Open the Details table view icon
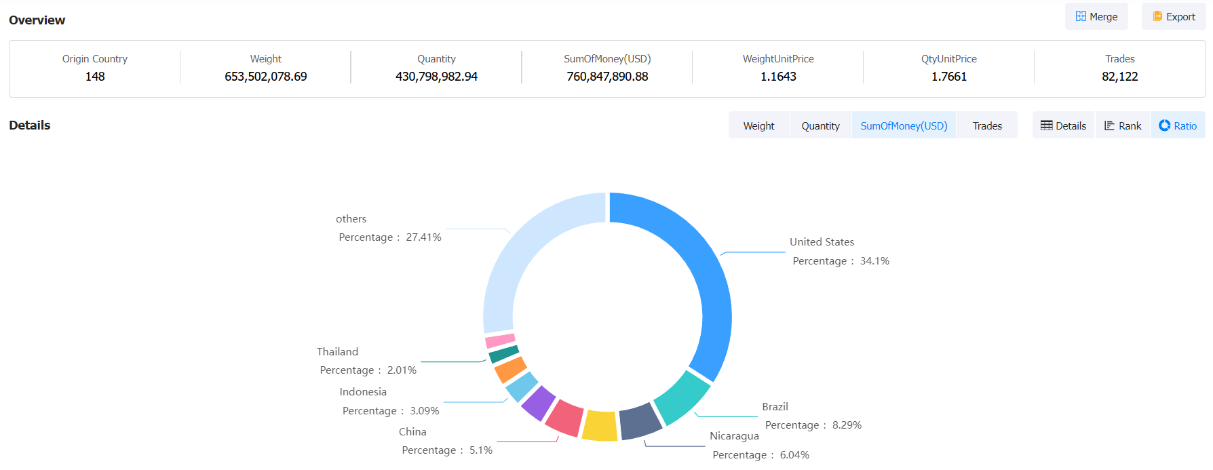 pos(1063,125)
